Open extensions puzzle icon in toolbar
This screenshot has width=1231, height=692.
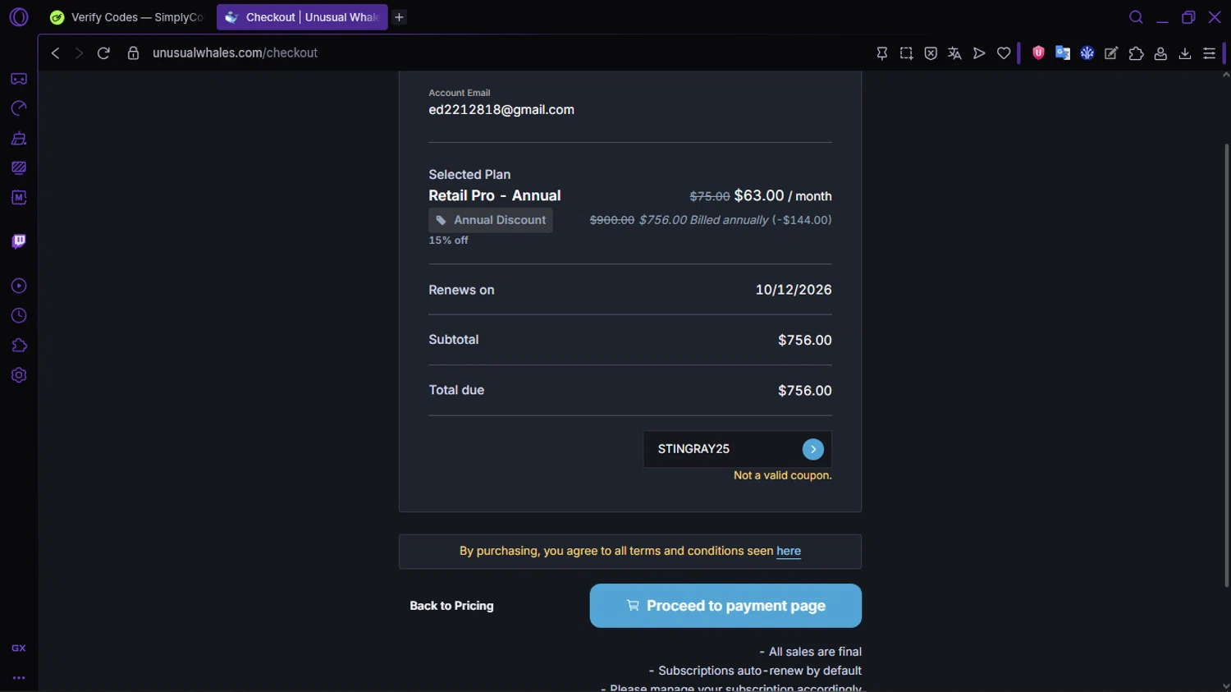tap(1136, 53)
